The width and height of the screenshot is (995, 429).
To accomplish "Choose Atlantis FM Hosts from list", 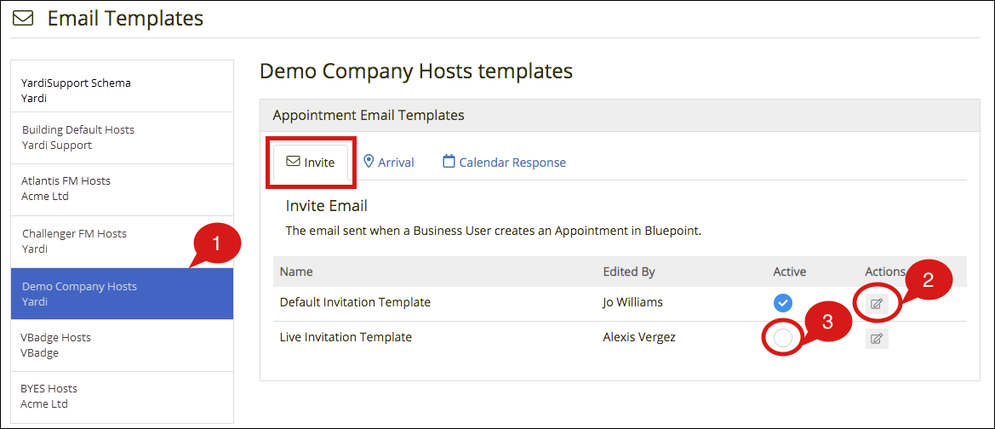I will pyautogui.click(x=123, y=189).
